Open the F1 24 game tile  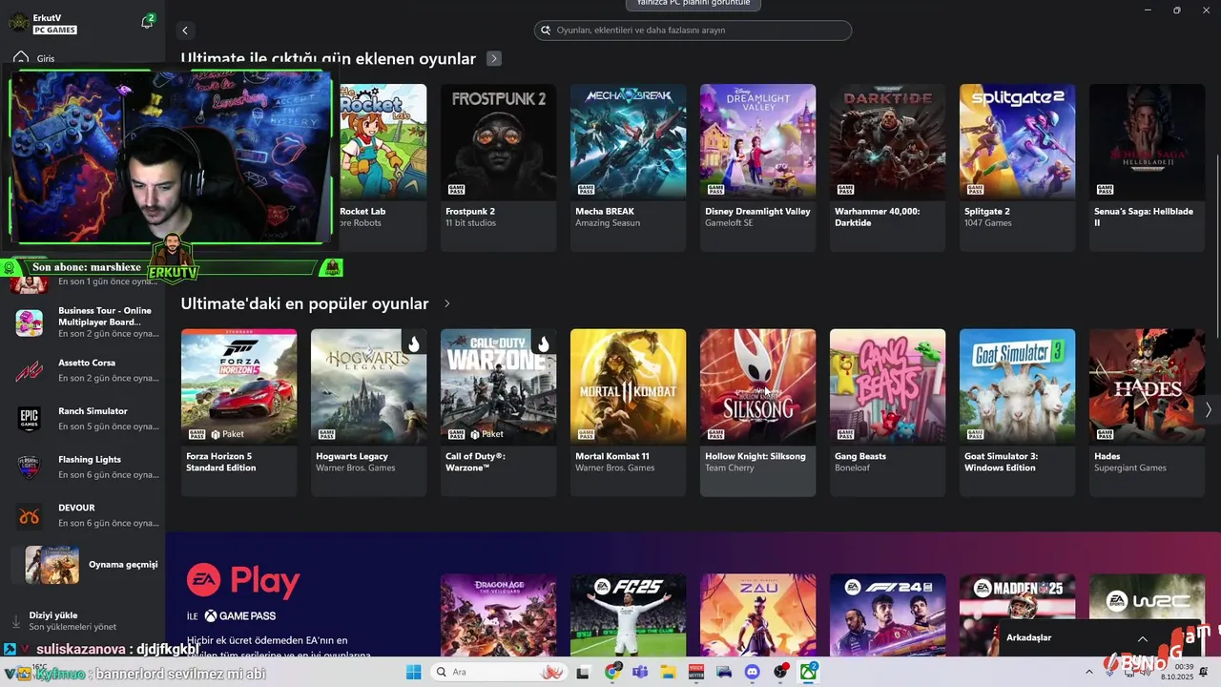887,614
